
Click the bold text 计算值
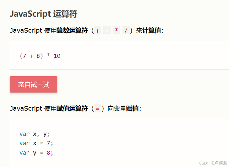tap(152, 30)
